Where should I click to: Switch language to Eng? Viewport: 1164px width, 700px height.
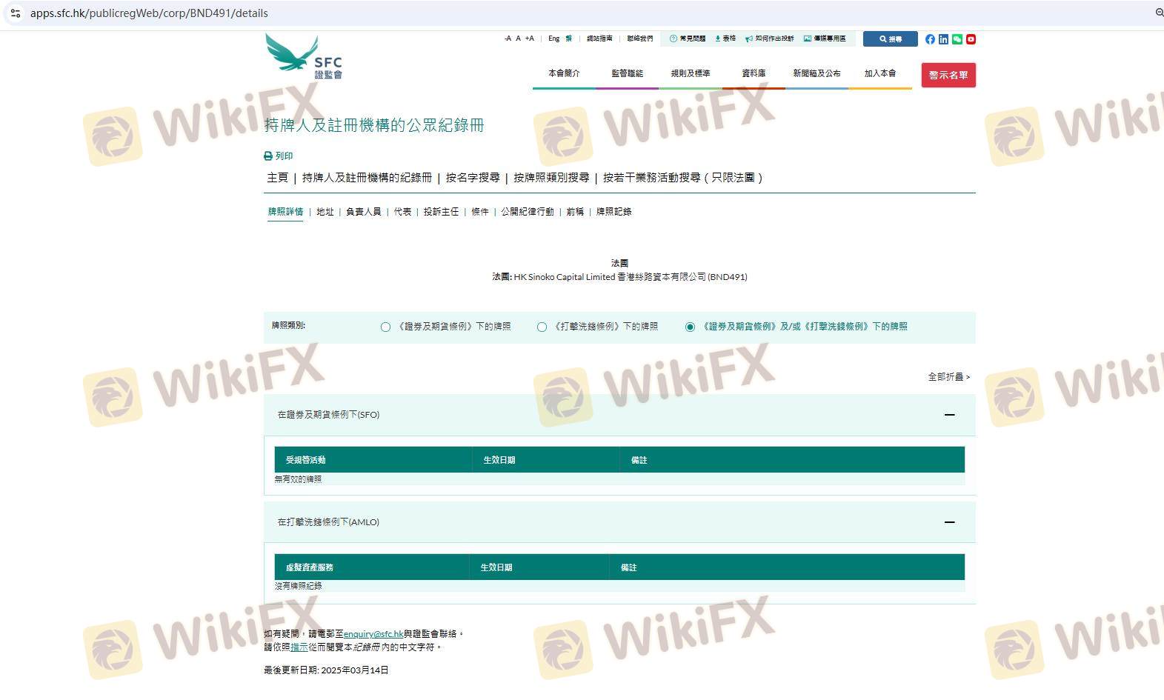(553, 39)
